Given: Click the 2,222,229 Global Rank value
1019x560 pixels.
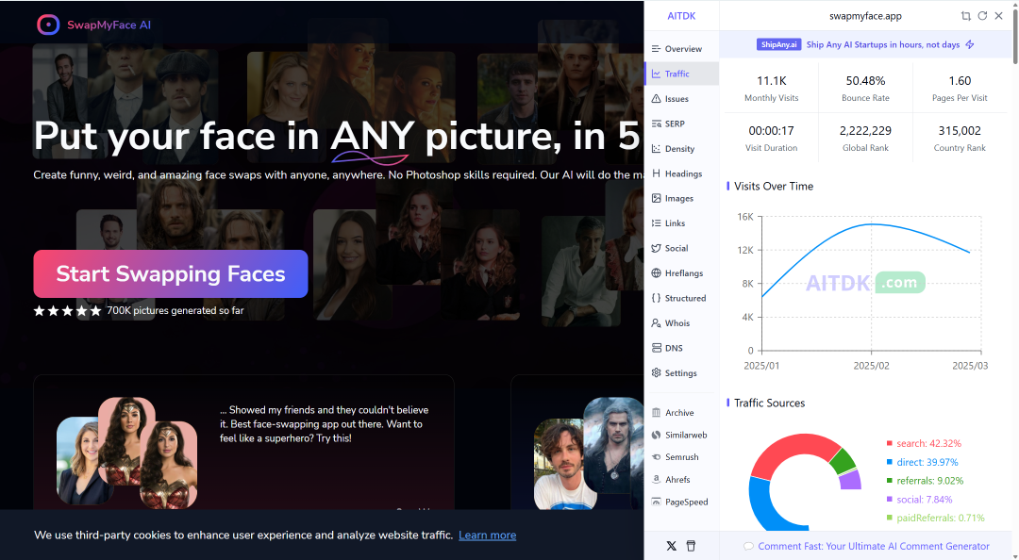Looking at the screenshot, I should pos(865,131).
